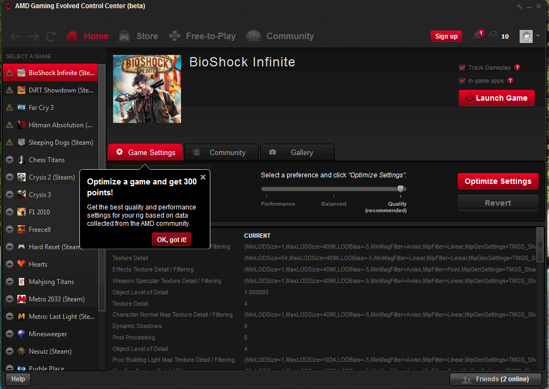This screenshot has width=549, height=389.
Task: Click the Proc Building Light Map Texture row
Action: coord(324,360)
